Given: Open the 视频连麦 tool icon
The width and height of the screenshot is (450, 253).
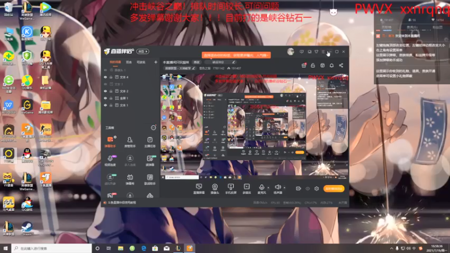Looking at the screenshot, I should (110, 161).
